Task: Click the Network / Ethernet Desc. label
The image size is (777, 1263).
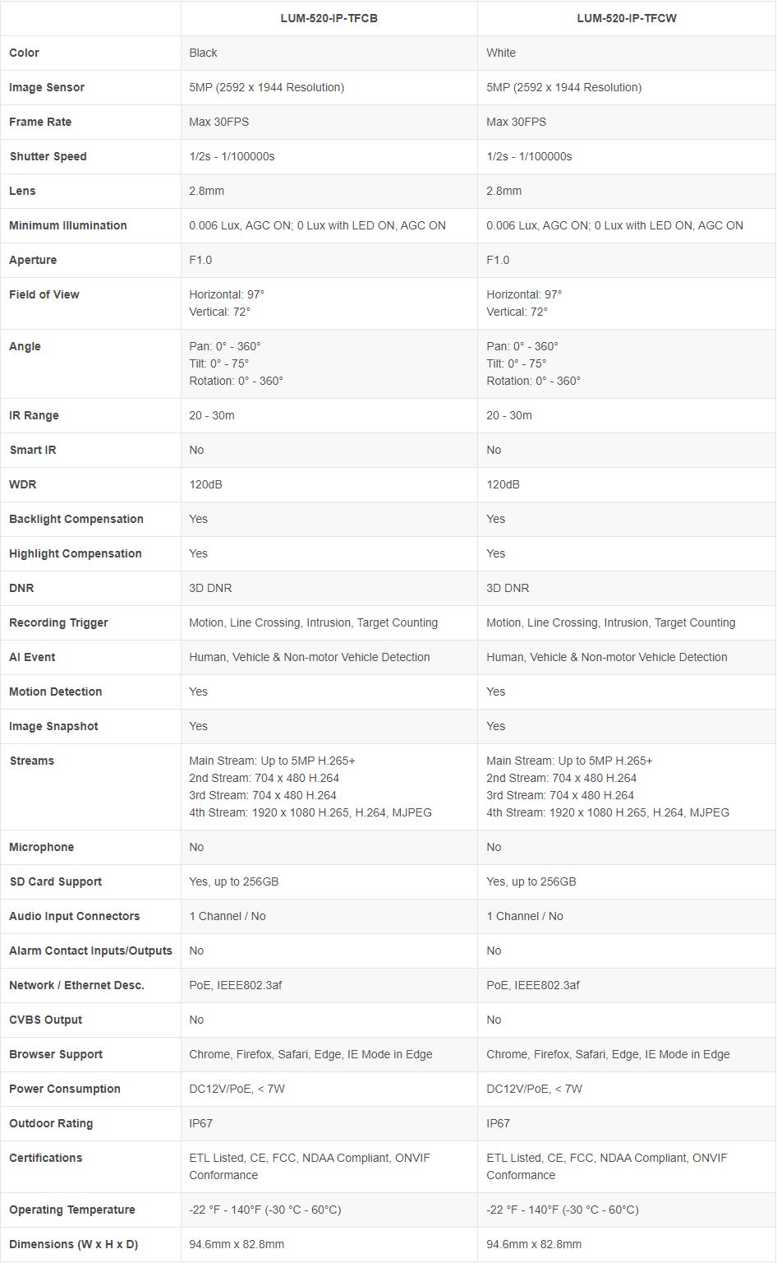Action: (x=76, y=985)
